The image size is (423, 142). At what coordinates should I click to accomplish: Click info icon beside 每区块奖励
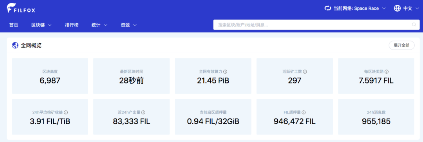pyautogui.click(x=387, y=72)
